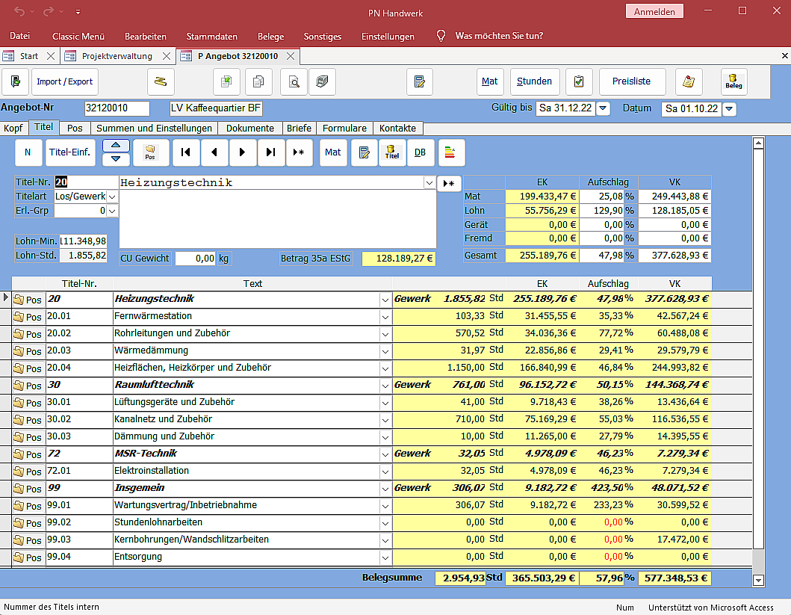
Task: Click the energy label chart icon
Action: tap(451, 152)
